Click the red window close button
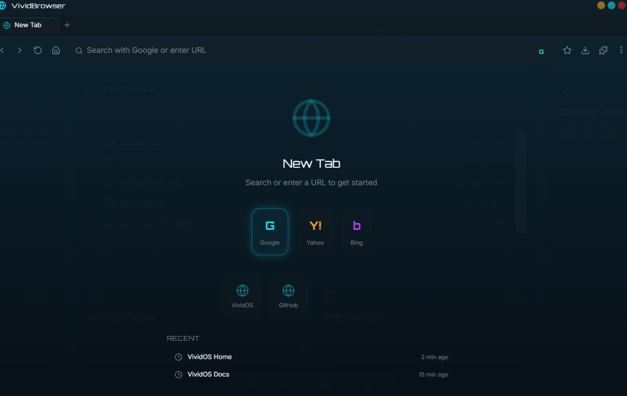Viewport: 627px width, 396px height. point(622,6)
